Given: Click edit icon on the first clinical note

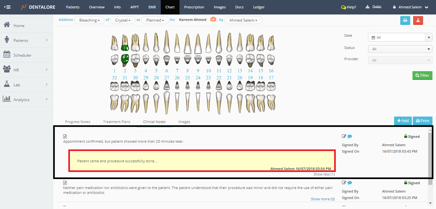Looking at the screenshot, I should [344, 136].
